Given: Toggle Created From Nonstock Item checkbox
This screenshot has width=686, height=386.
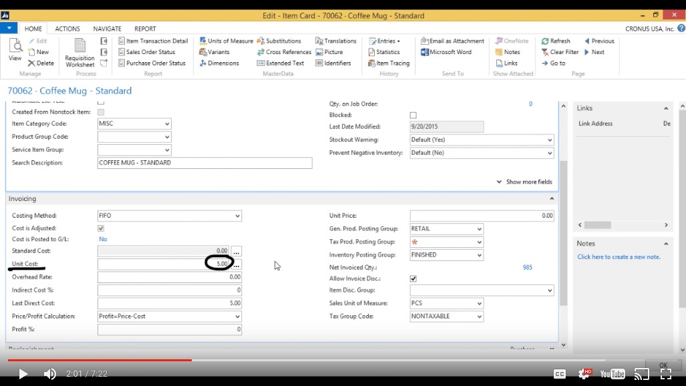Looking at the screenshot, I should 101,112.
